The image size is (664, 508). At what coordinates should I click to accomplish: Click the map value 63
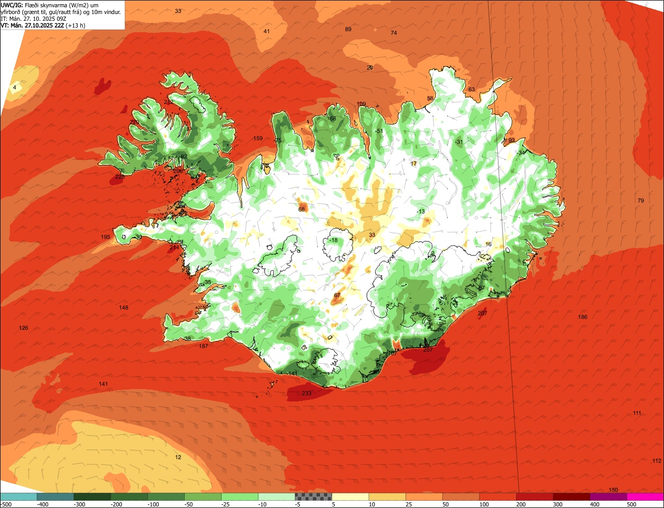[x=472, y=90]
